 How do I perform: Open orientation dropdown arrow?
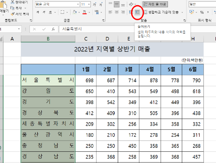(135, 4)
